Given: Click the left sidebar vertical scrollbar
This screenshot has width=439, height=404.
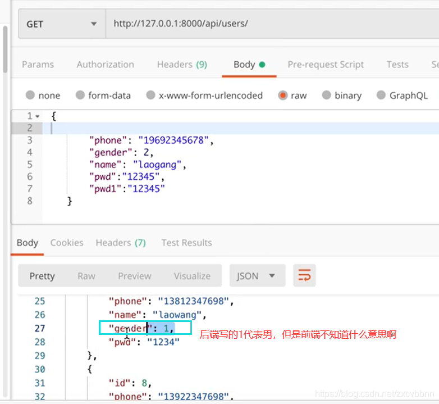Looking at the screenshot, I should click(5, 49).
